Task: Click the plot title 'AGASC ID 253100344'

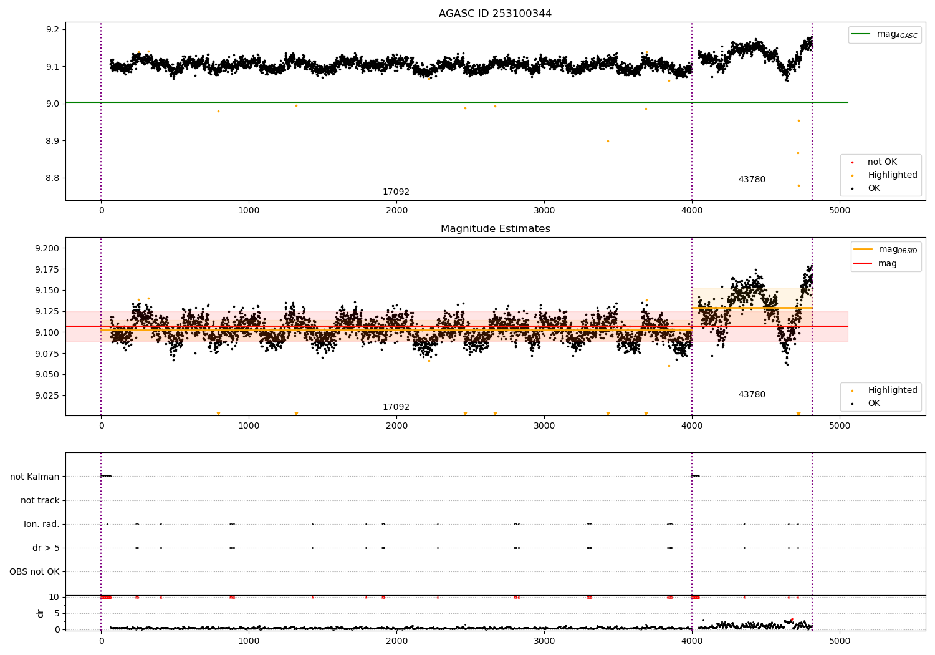Action: 495,14
